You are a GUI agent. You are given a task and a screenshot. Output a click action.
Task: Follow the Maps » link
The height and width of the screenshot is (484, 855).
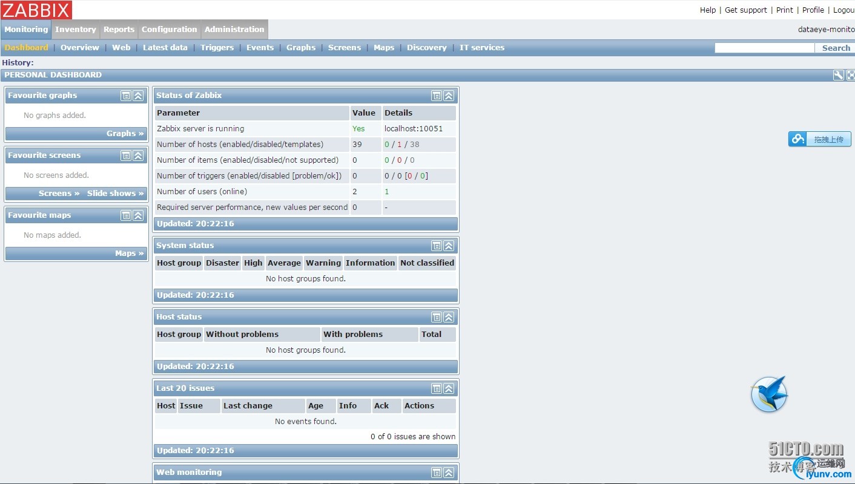[x=130, y=253]
